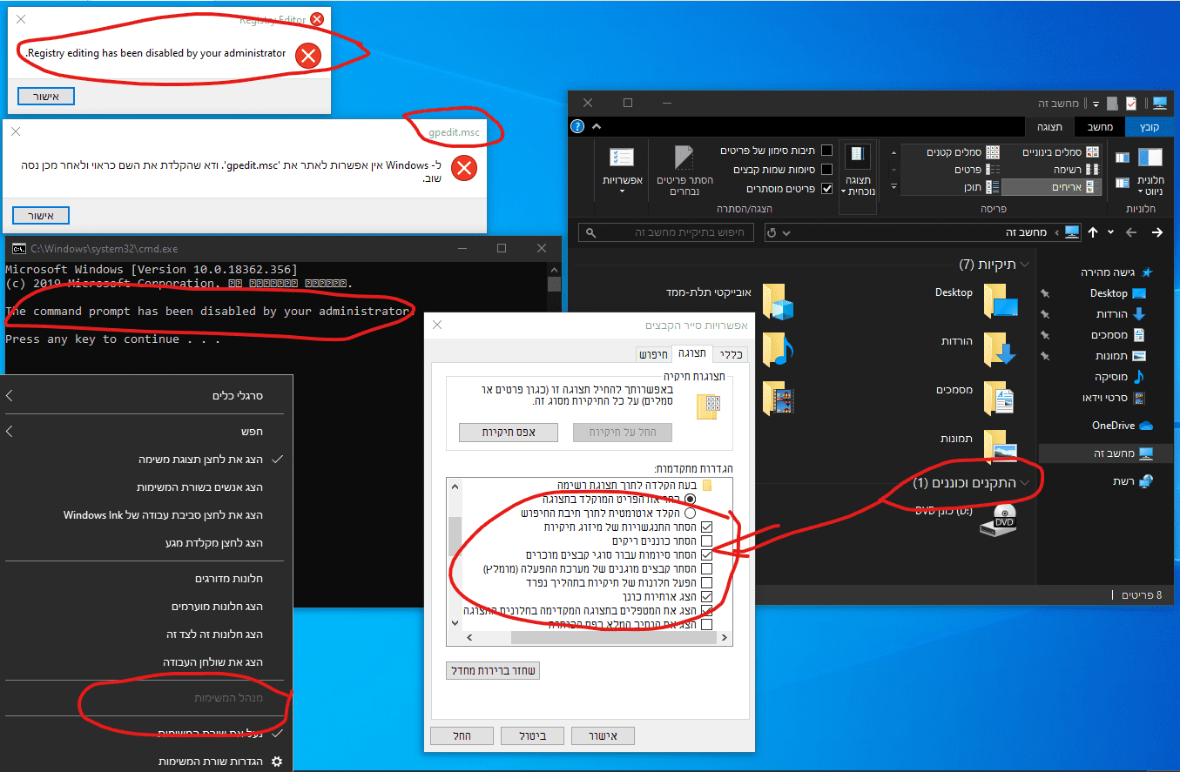Expand the Search (חפש) submenu in taskbar menu
Image resolution: width=1180 pixels, height=772 pixels.
tap(10, 431)
